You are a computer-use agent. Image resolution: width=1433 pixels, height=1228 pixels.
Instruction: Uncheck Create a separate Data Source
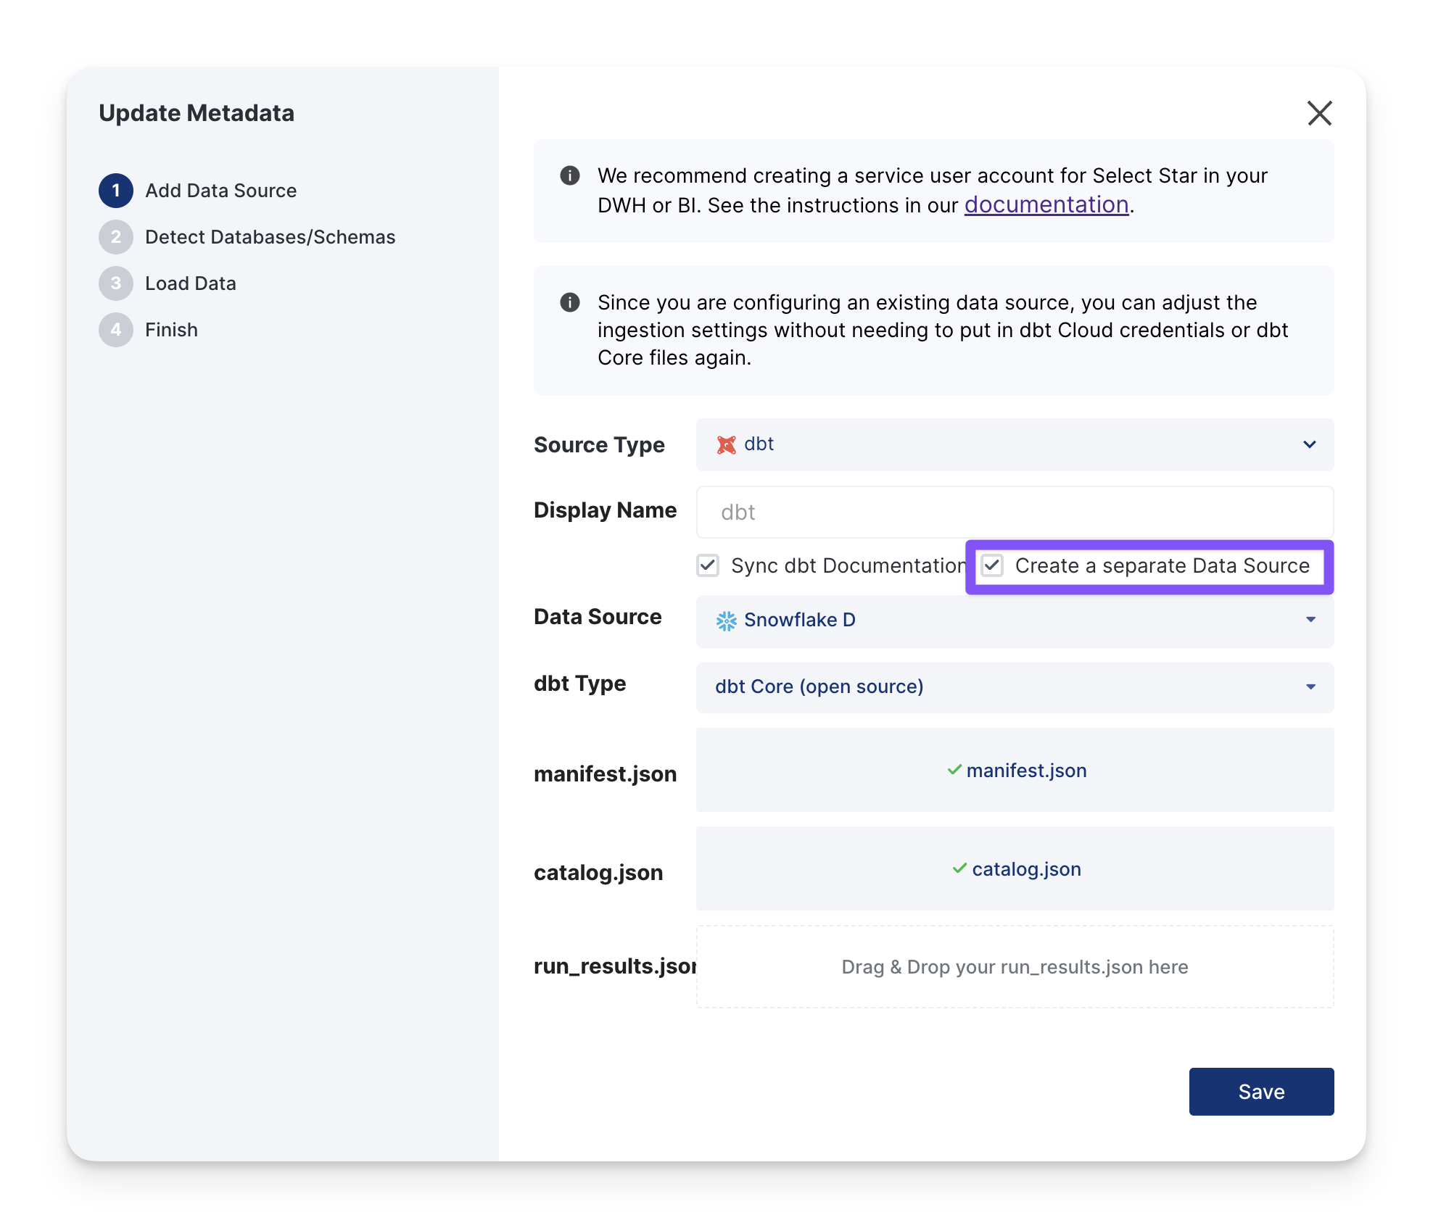pyautogui.click(x=992, y=565)
